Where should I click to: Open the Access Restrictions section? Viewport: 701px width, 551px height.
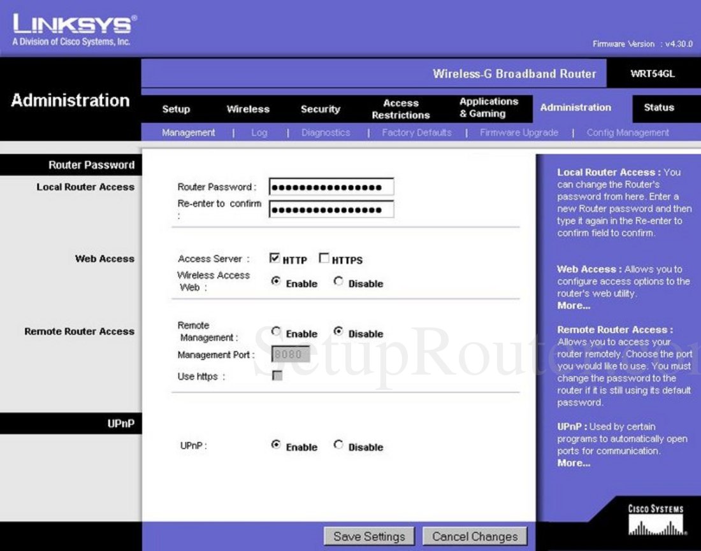tap(400, 108)
